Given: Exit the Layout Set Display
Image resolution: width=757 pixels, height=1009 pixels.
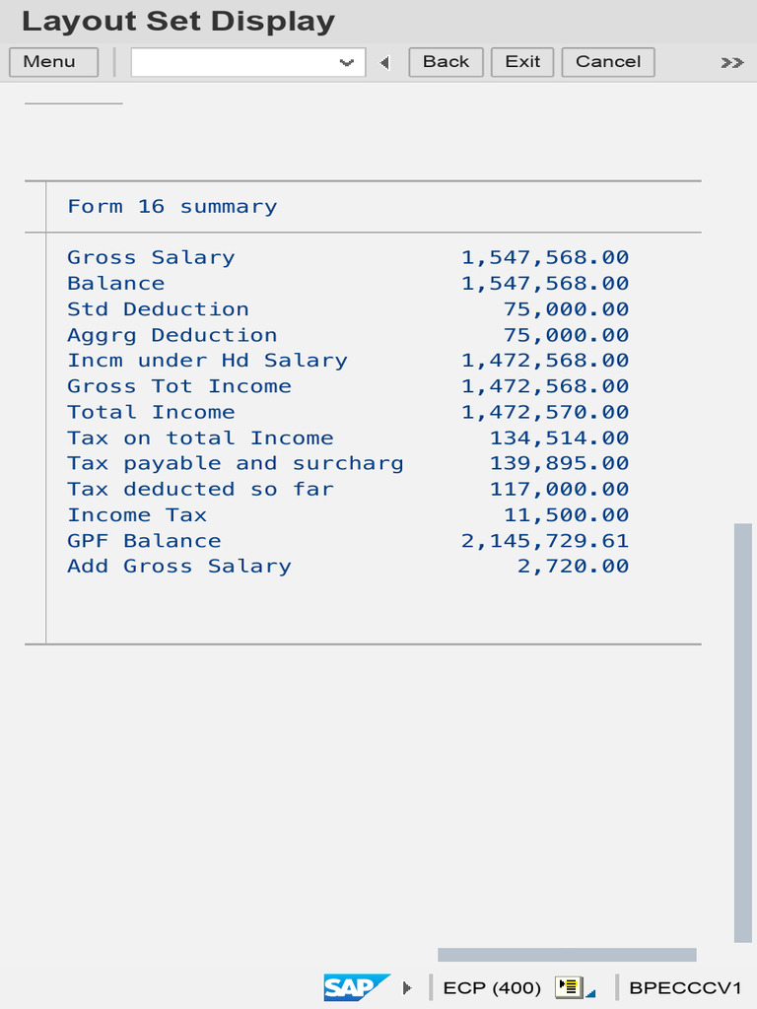Looking at the screenshot, I should (522, 62).
